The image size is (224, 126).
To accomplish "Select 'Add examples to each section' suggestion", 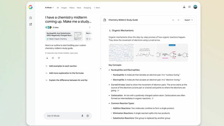I will [63, 66].
